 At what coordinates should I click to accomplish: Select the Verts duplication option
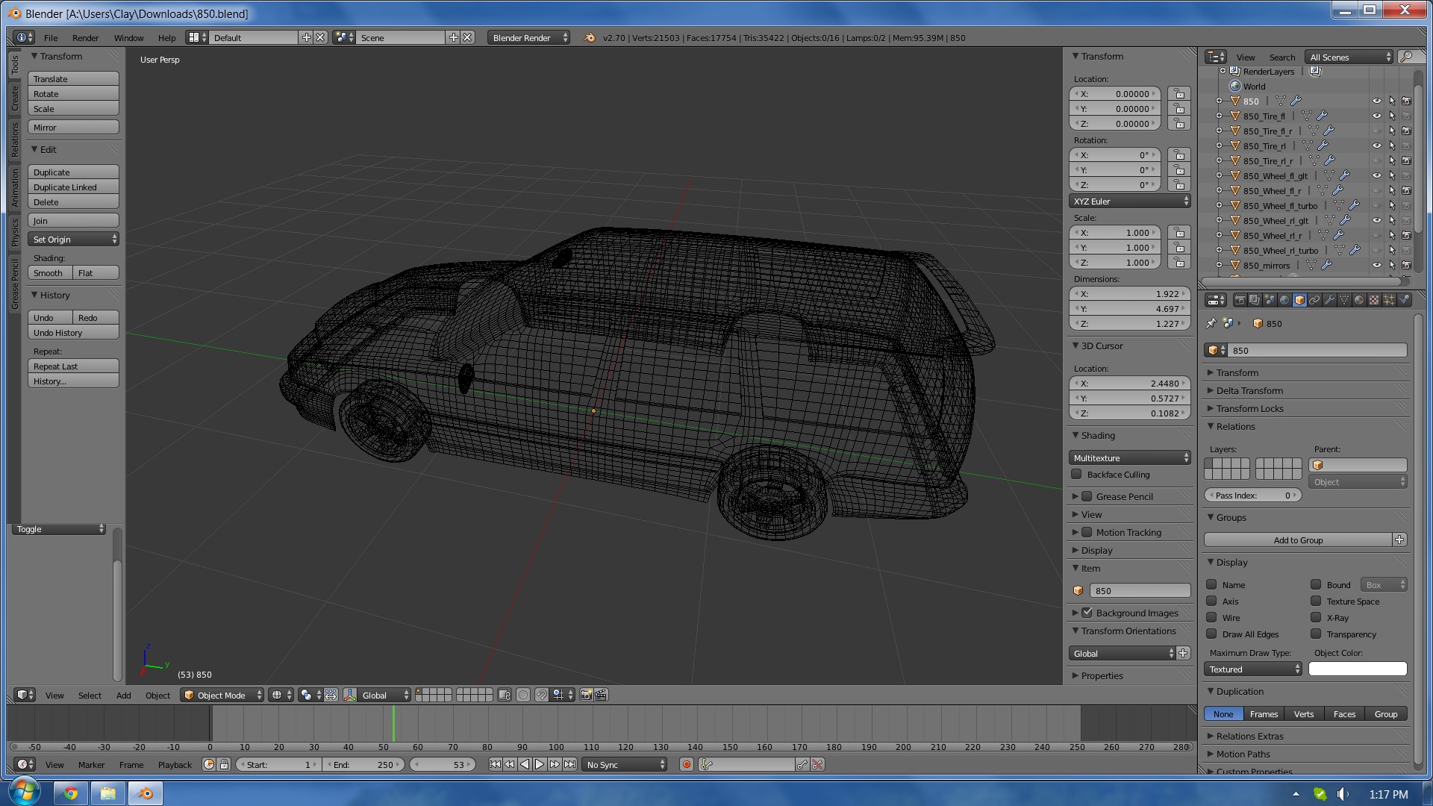(1304, 714)
